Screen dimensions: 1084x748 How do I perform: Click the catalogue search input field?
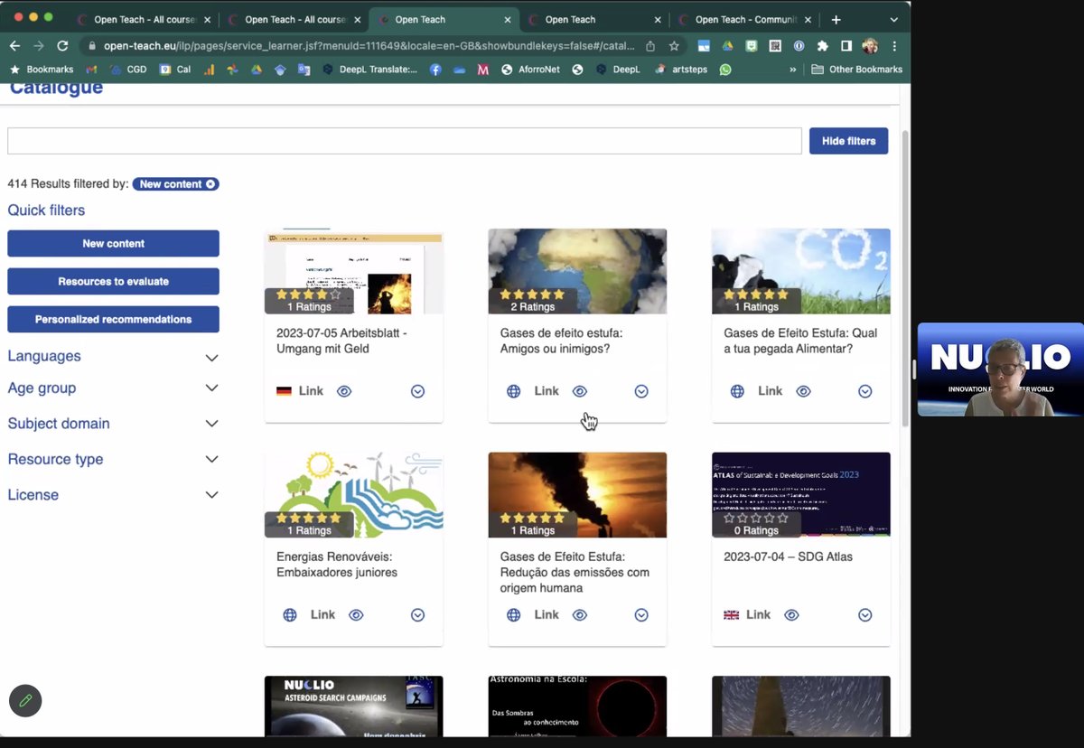[x=405, y=141]
